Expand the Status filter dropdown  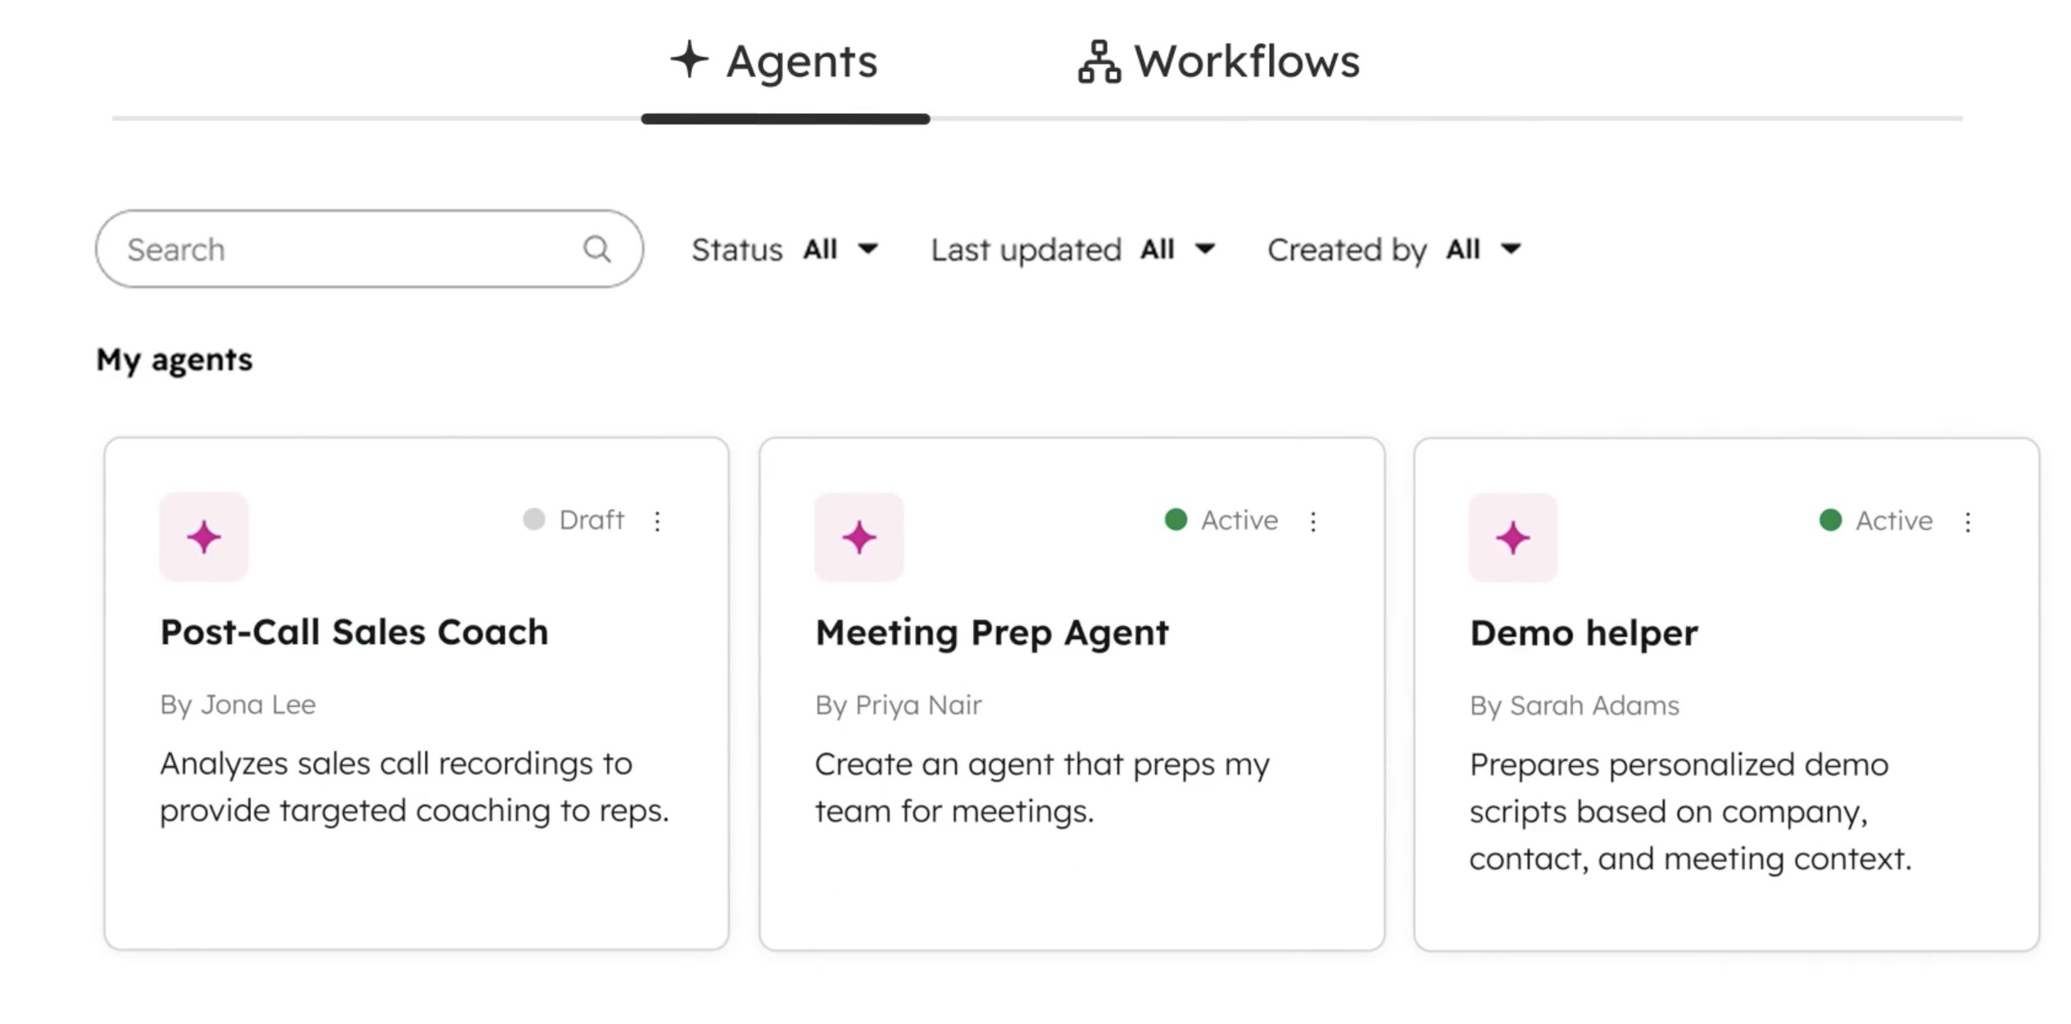785,249
